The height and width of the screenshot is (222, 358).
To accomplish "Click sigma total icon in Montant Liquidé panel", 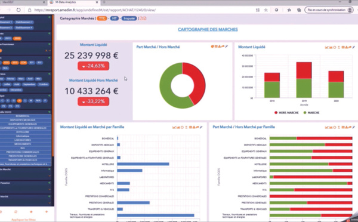I will click(339, 47).
